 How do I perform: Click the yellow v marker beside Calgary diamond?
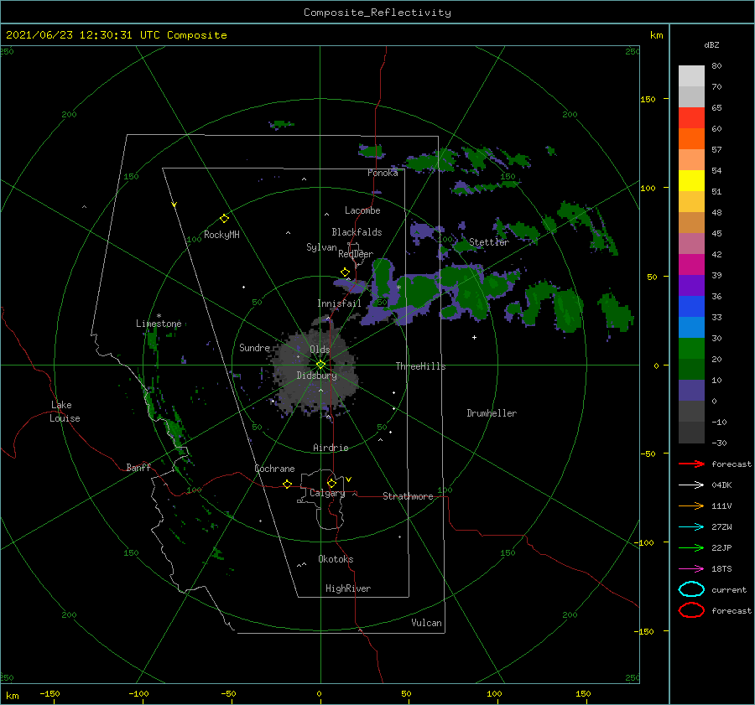click(x=349, y=480)
